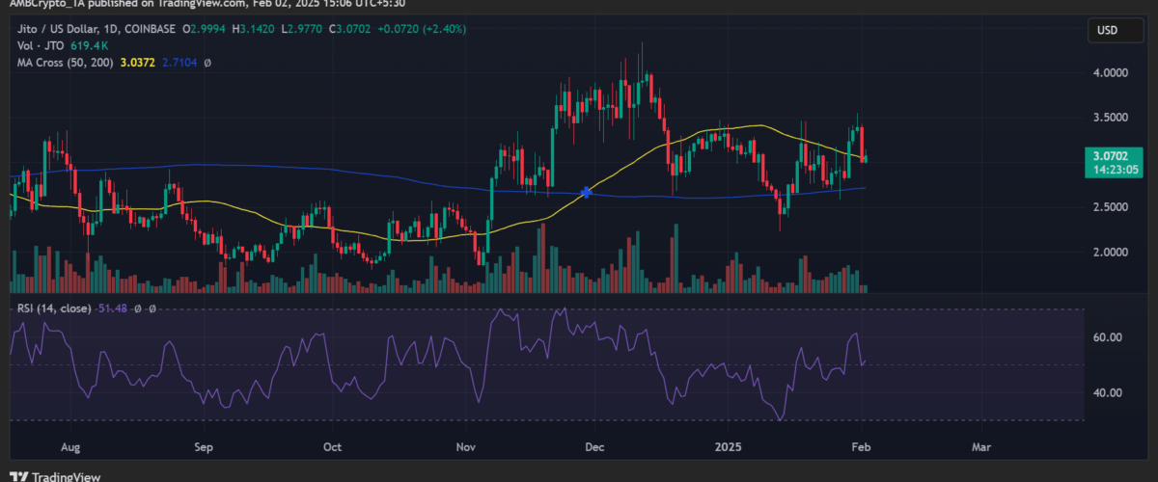Open the USD currency selector
1158x482 pixels.
coord(1106,31)
